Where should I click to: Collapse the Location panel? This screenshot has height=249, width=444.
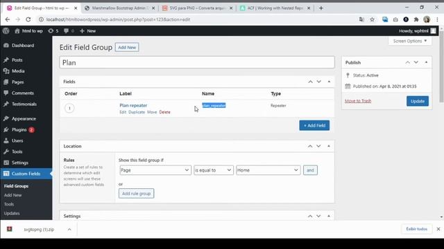coord(329,146)
